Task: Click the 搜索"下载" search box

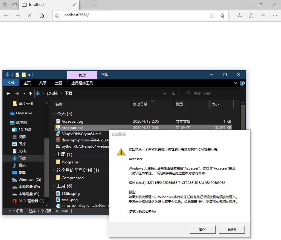Action: (212, 93)
